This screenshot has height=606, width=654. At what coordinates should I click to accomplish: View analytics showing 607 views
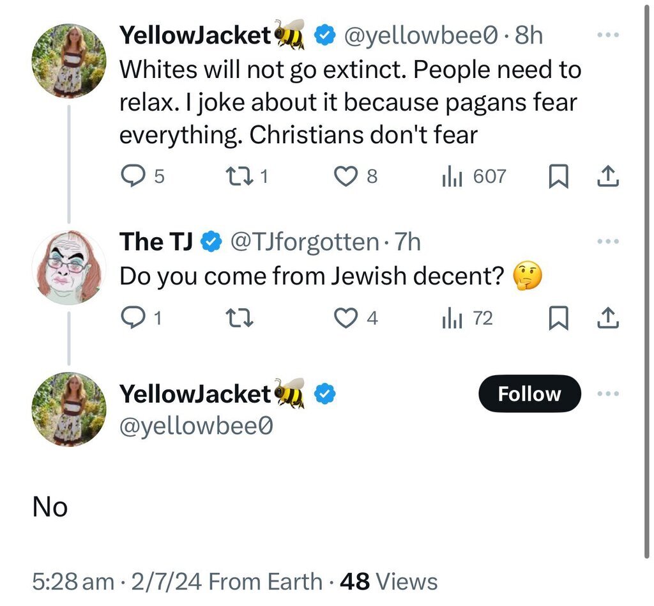(x=450, y=176)
